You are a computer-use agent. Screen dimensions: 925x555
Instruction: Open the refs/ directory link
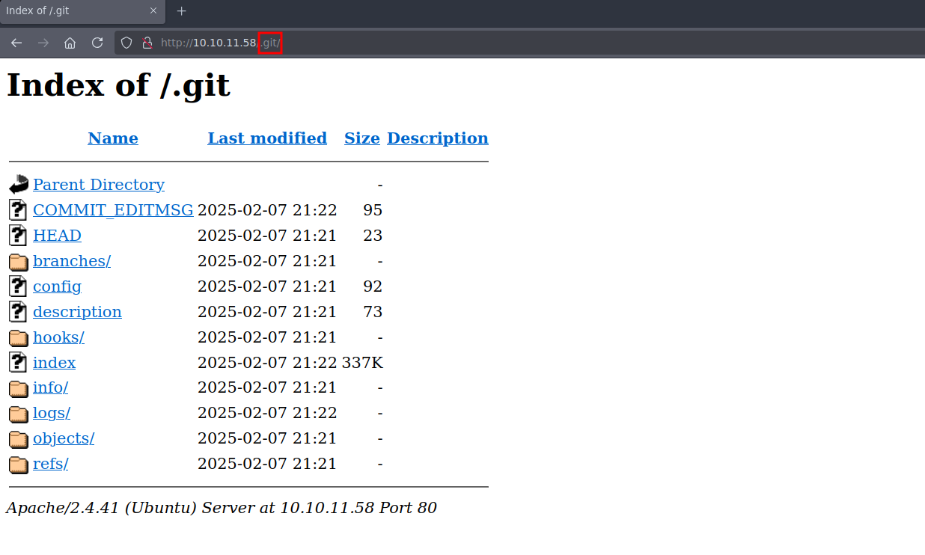click(50, 464)
